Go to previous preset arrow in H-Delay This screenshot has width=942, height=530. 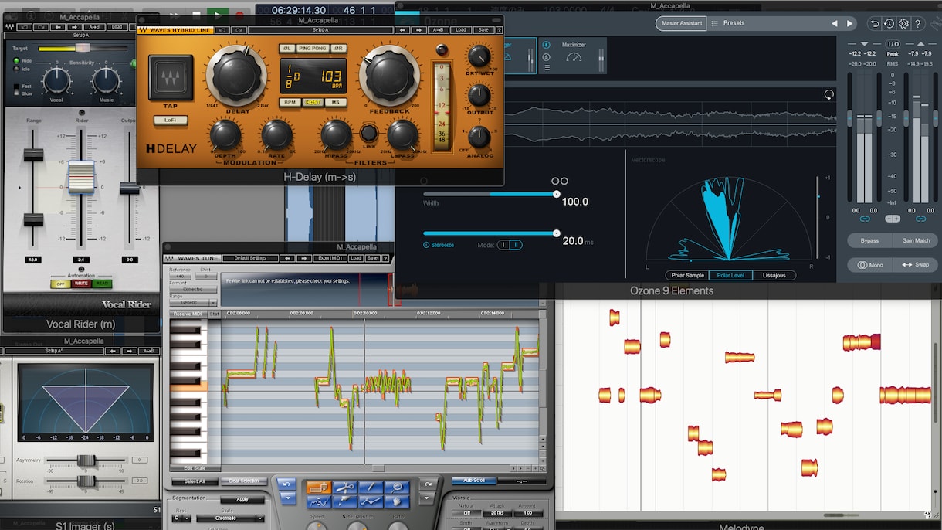pos(402,30)
